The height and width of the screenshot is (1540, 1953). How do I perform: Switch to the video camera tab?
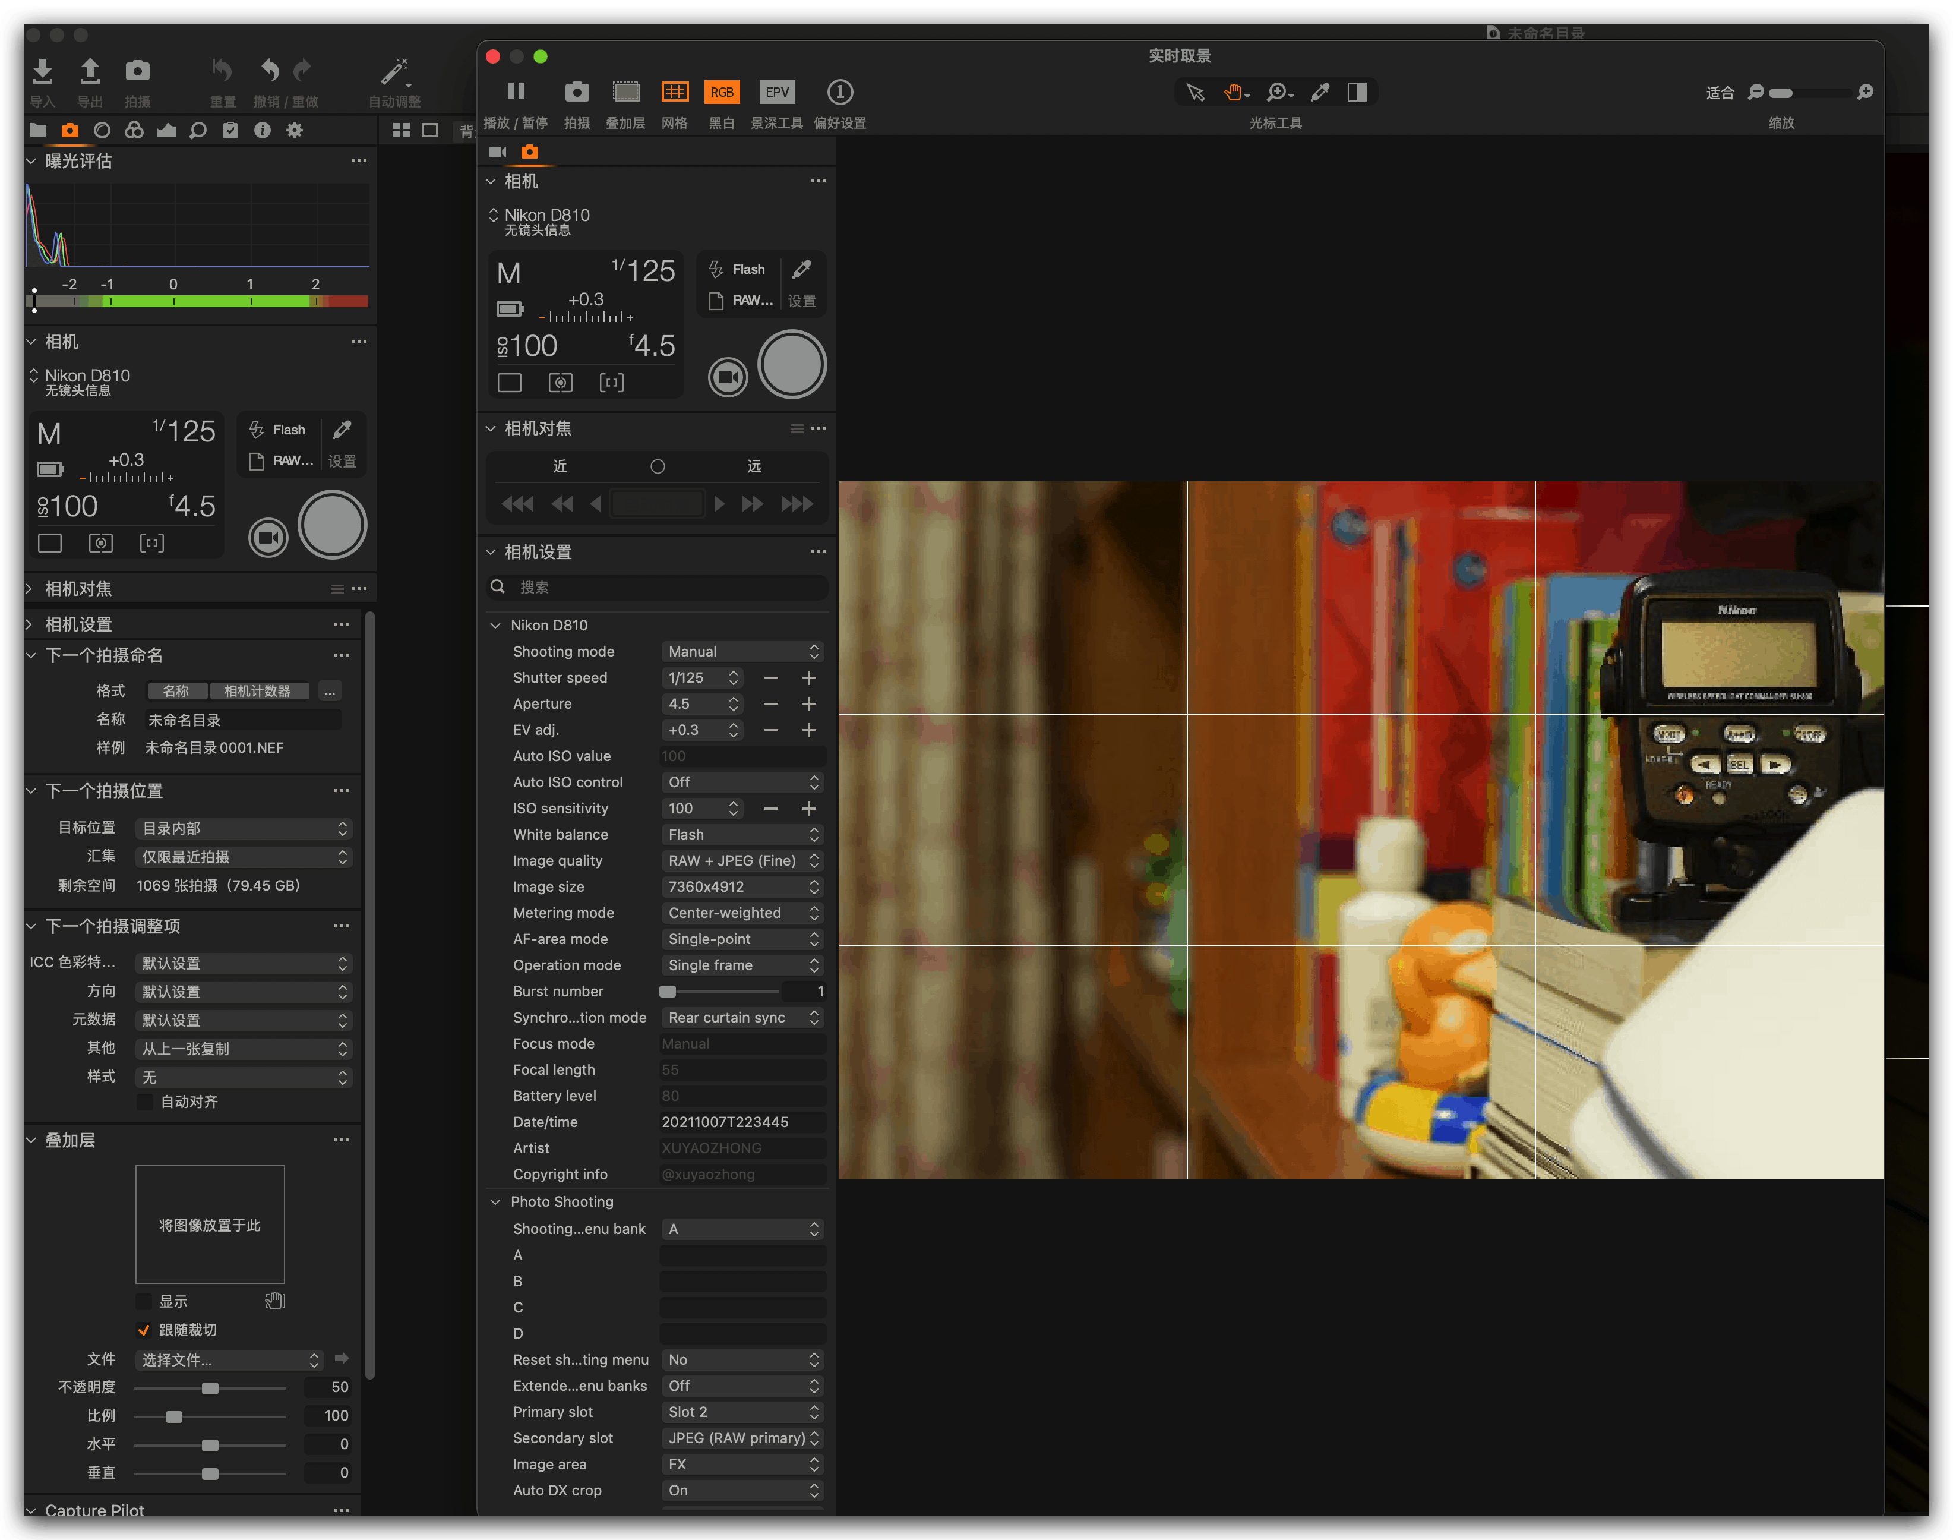tap(498, 152)
